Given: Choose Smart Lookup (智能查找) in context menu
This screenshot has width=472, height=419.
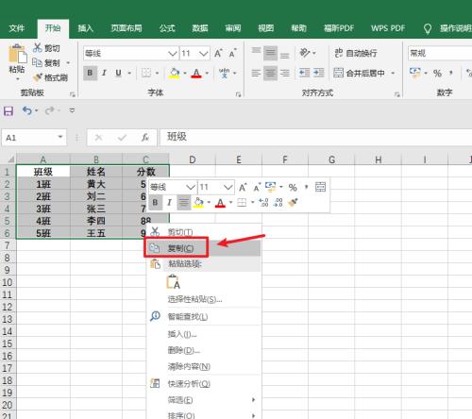Looking at the screenshot, I should pos(204,316).
